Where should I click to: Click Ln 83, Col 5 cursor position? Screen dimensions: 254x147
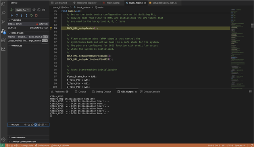tap(214, 145)
